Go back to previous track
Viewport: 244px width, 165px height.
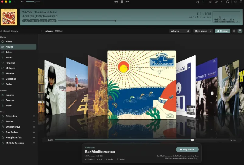116,2
